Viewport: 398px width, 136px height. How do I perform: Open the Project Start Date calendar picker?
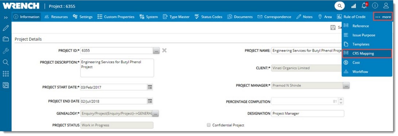point(150,87)
